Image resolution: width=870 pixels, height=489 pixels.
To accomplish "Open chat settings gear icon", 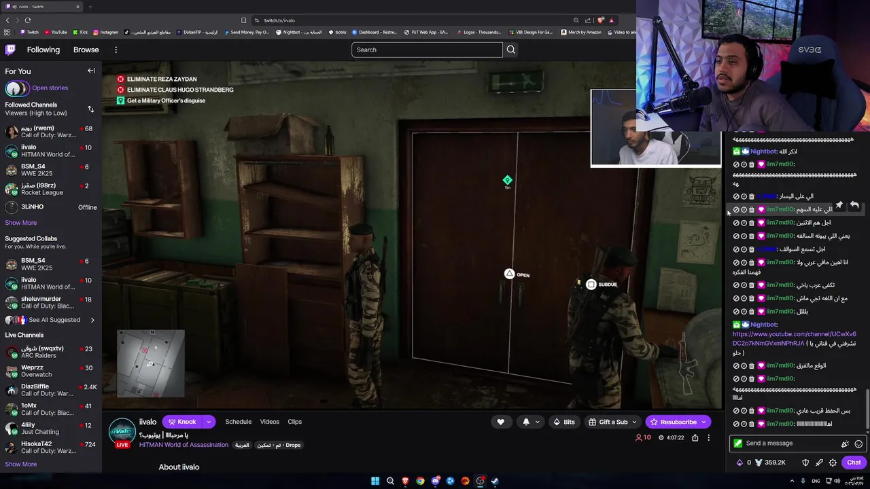I will coord(833,463).
